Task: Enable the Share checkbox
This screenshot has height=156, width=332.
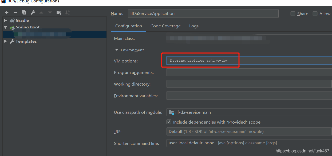Action: click(293, 14)
